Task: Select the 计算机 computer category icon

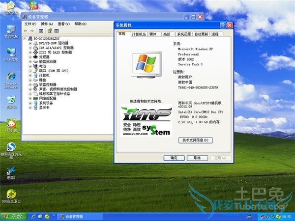Action: pyautogui.click(x=35, y=75)
